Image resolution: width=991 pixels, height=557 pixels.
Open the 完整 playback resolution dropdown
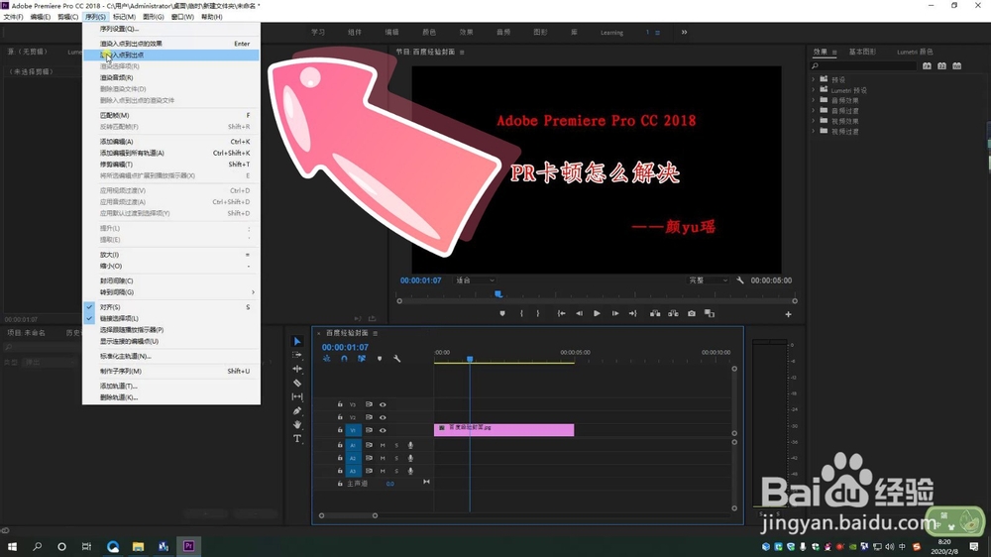tap(708, 280)
